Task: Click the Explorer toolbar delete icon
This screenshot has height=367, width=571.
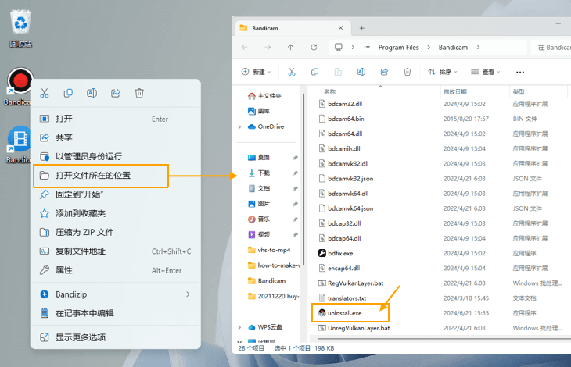Action: click(x=407, y=72)
